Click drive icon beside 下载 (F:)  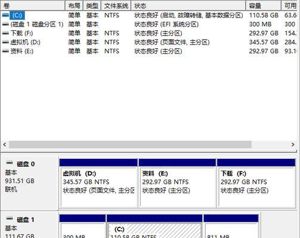pos(5,33)
